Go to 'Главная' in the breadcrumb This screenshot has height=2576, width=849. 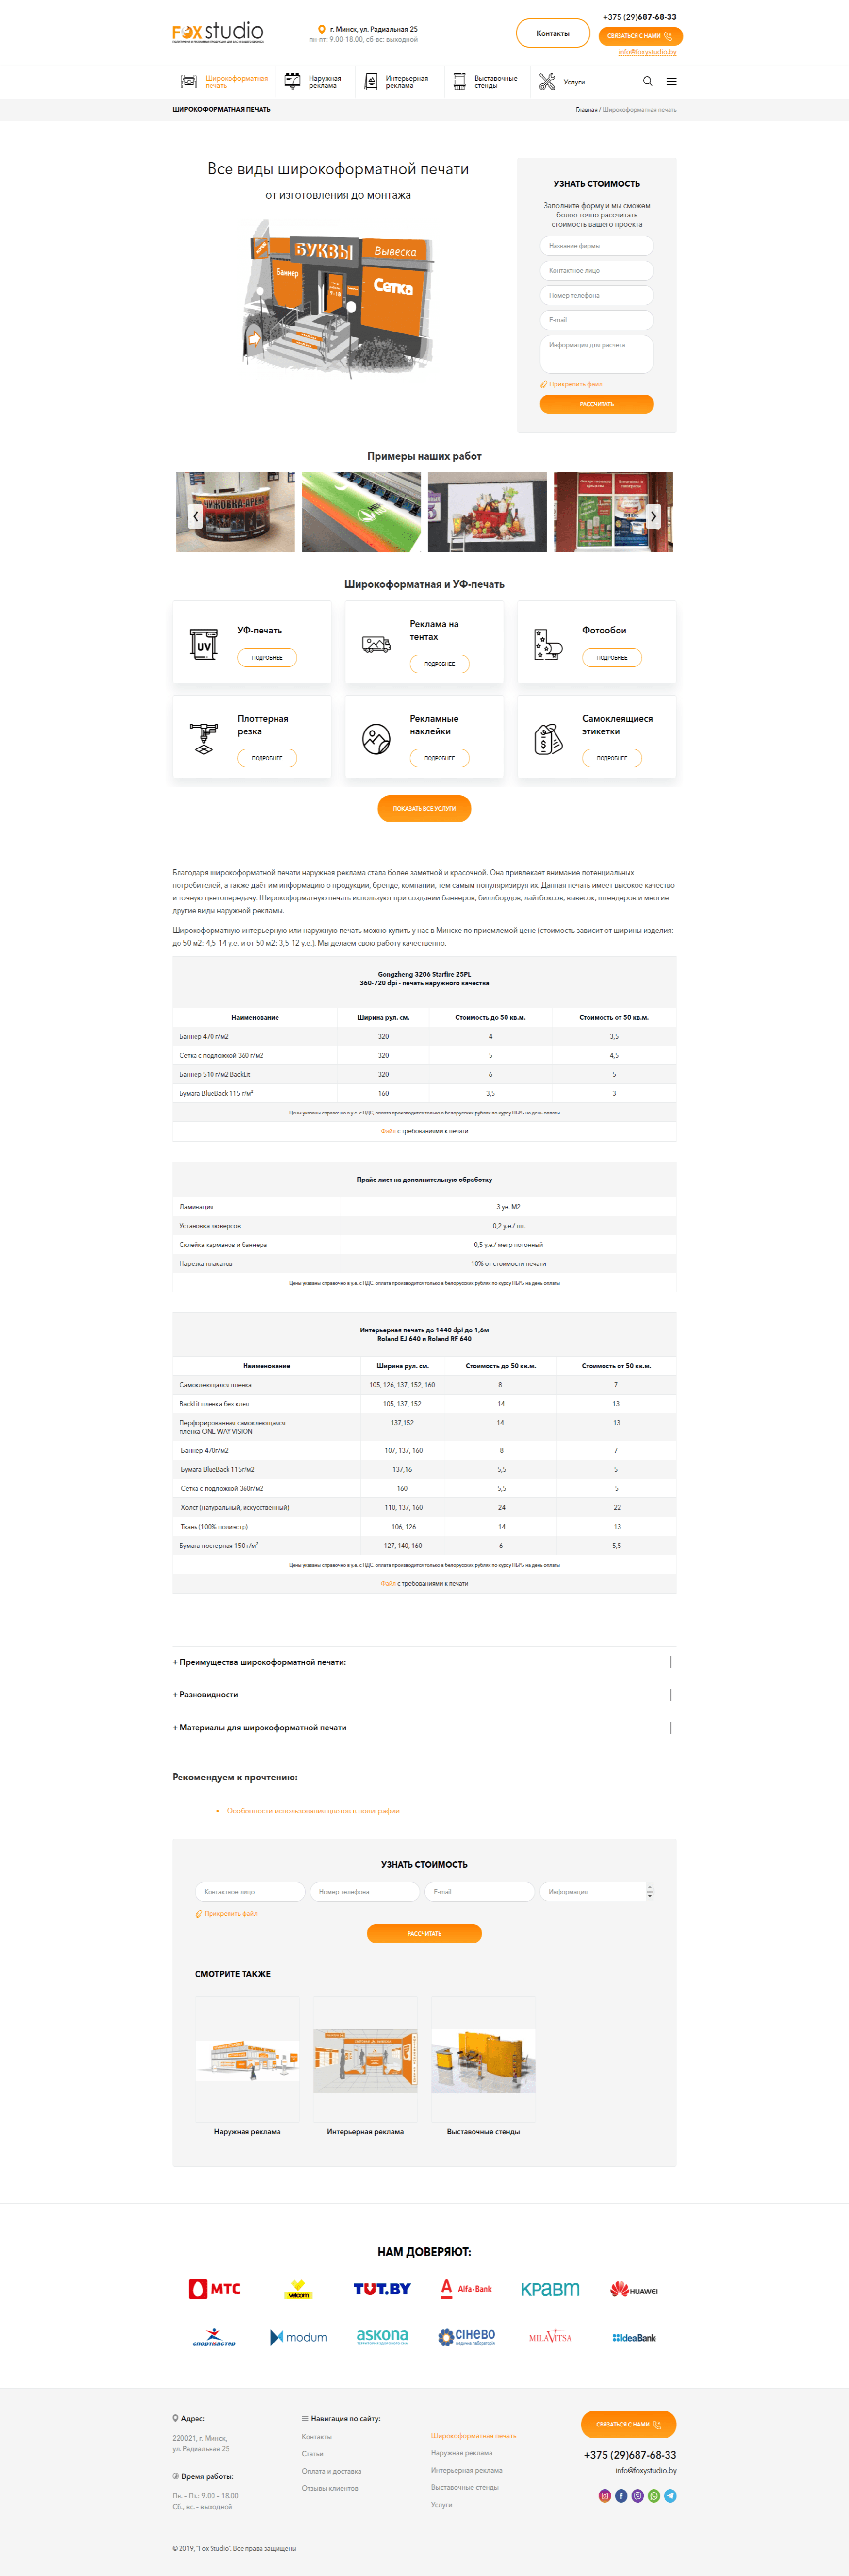tap(586, 110)
